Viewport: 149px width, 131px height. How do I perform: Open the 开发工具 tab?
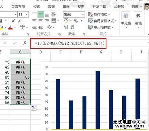99,7
